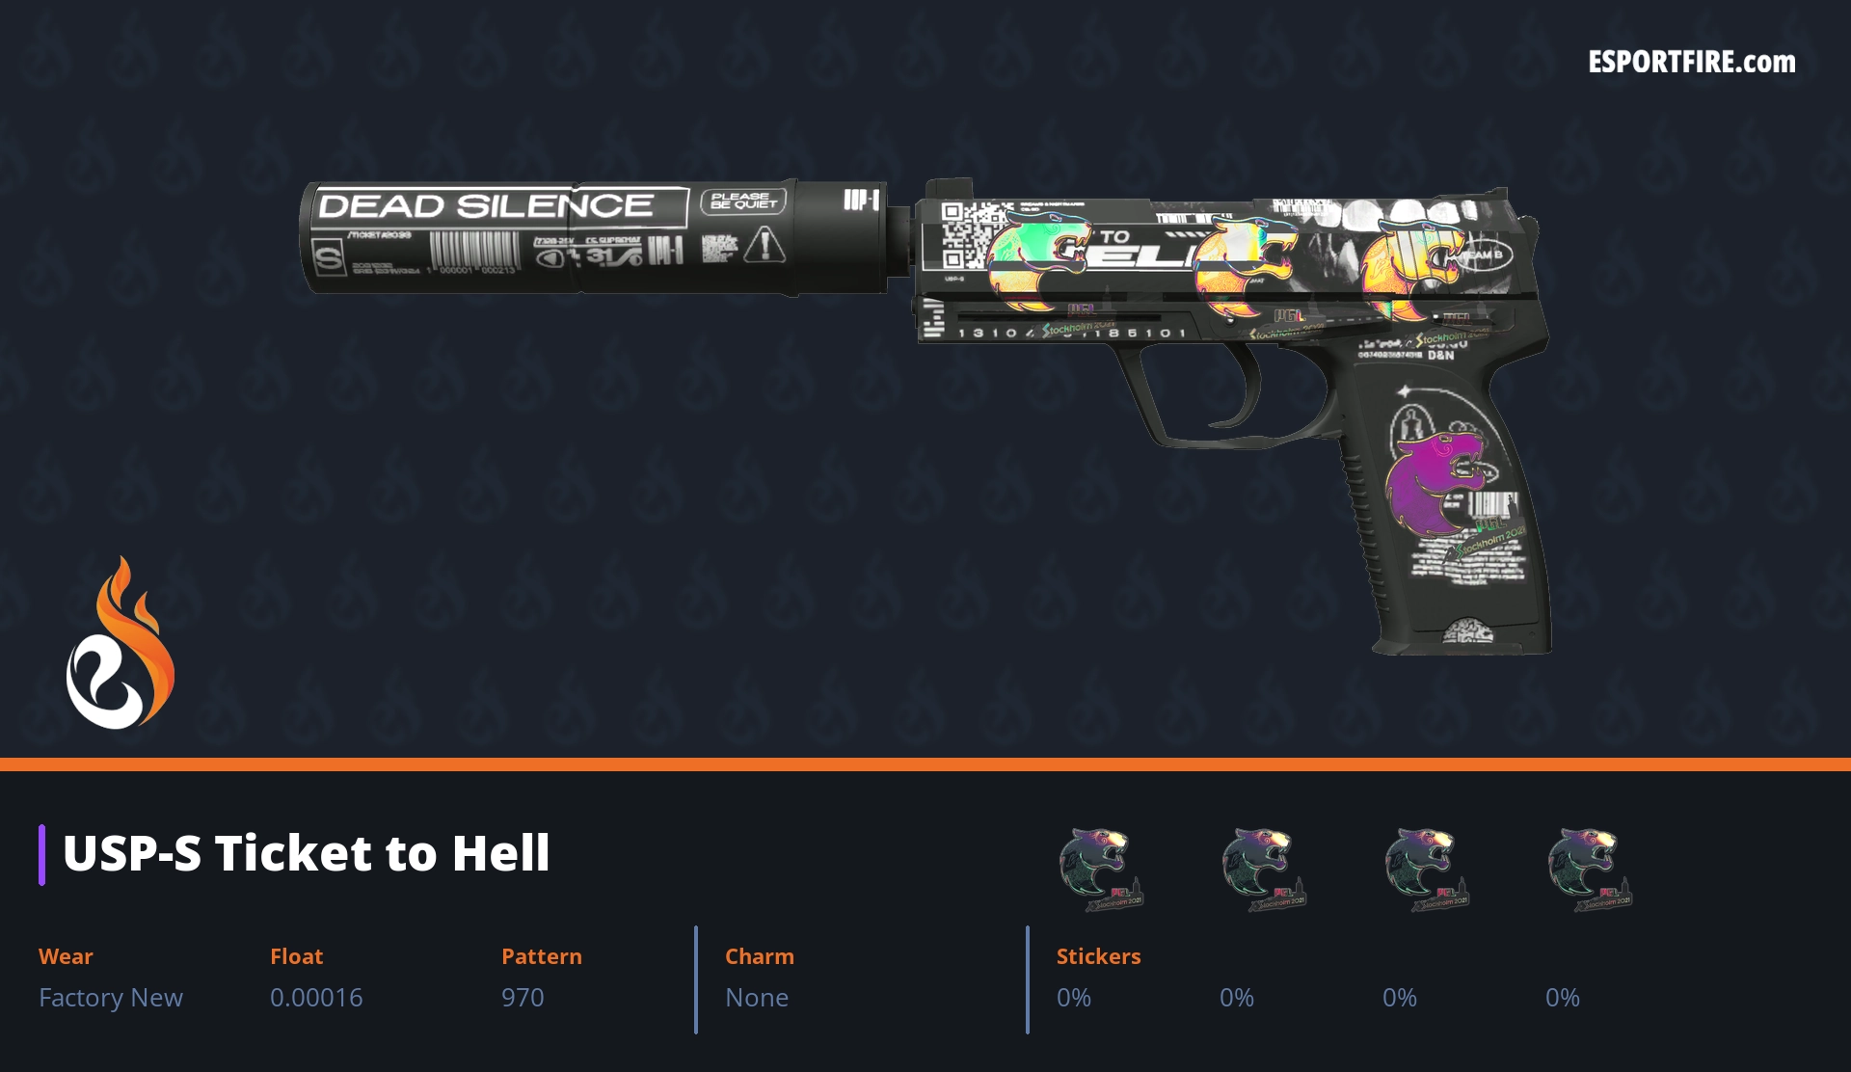1851x1072 pixels.
Task: Click the Esportfire flame logo
Action: click(x=120, y=642)
